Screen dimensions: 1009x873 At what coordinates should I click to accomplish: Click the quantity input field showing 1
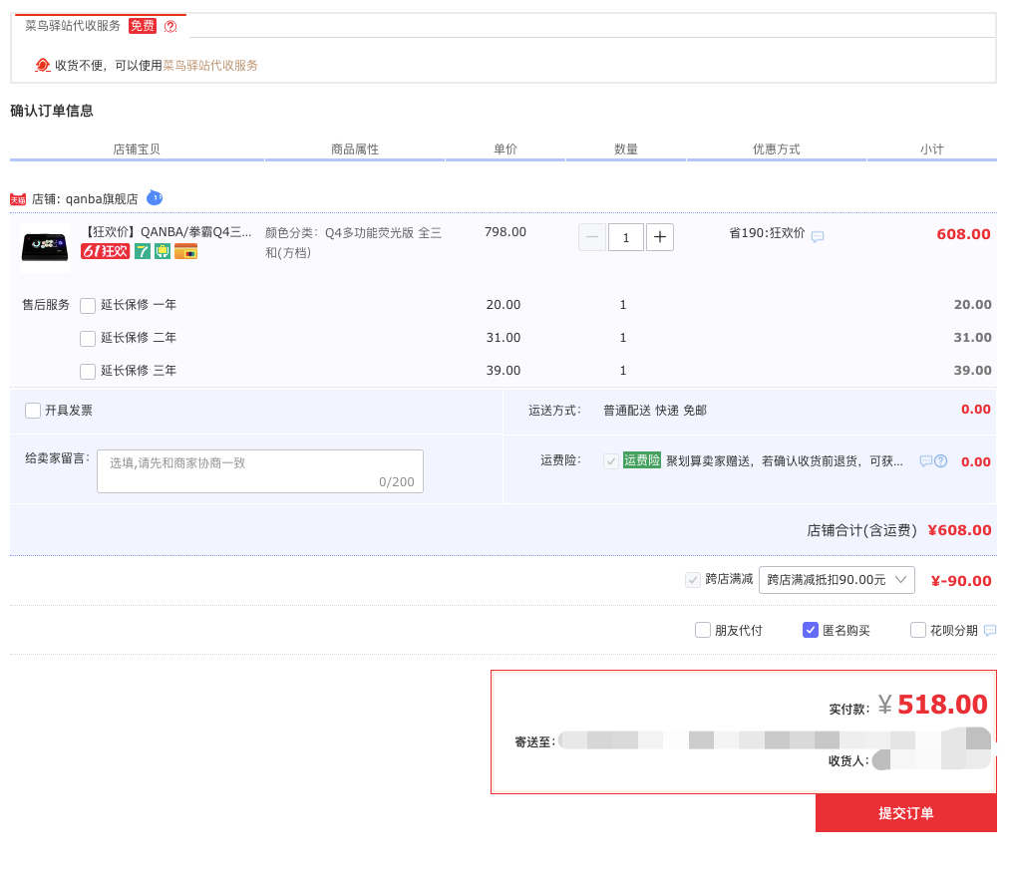click(625, 237)
